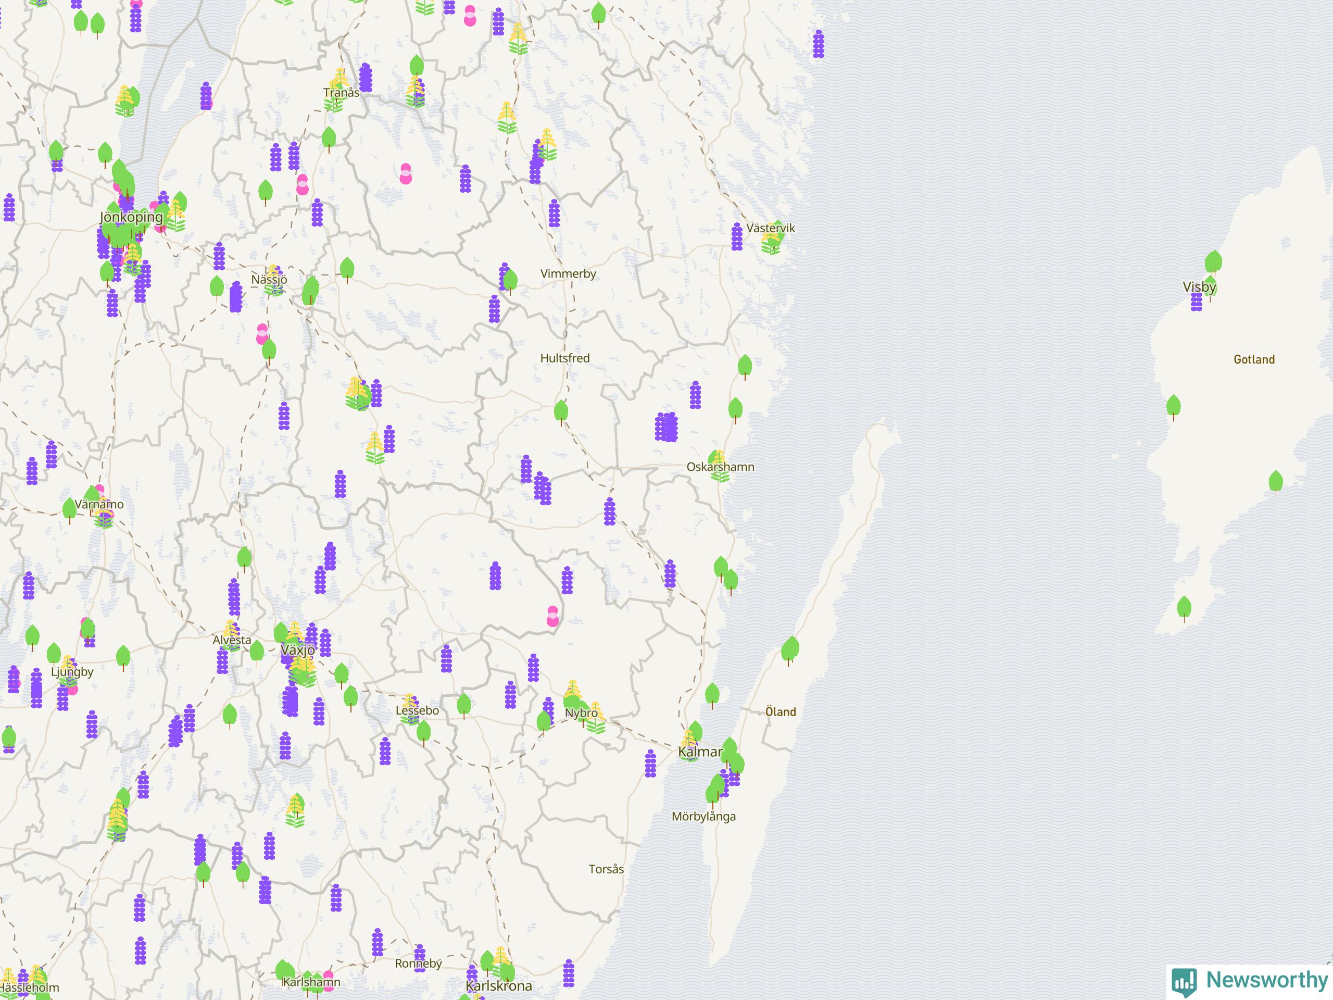Click the Lessebo town label
The image size is (1333, 1000).
(x=417, y=710)
